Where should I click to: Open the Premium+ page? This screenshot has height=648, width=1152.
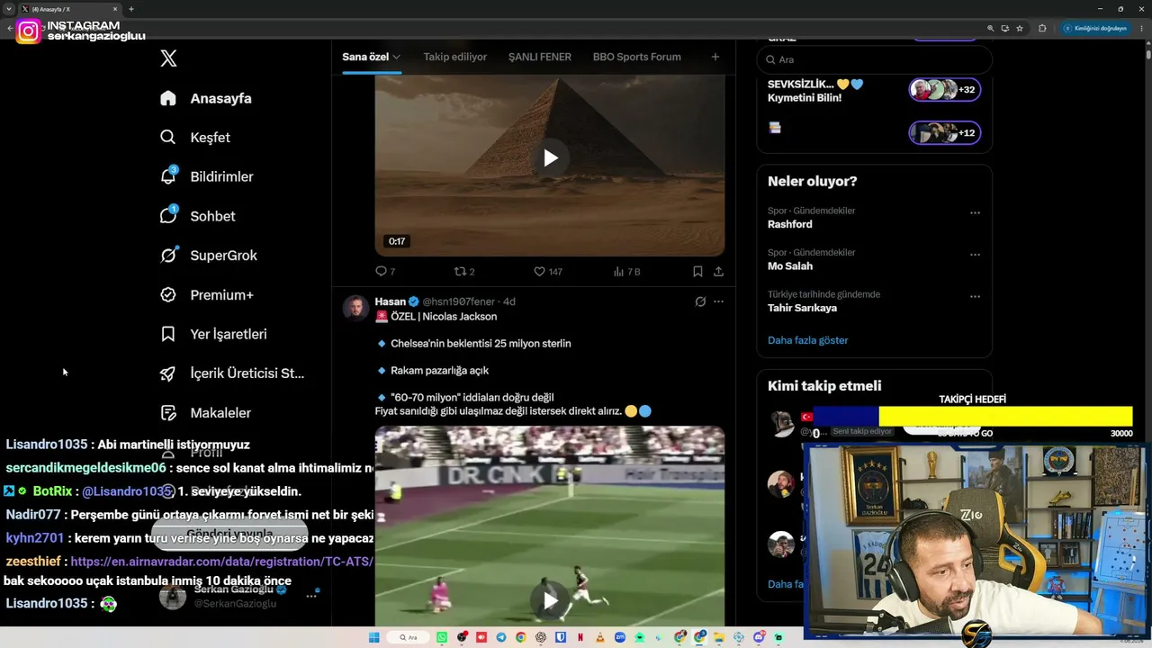(206, 295)
